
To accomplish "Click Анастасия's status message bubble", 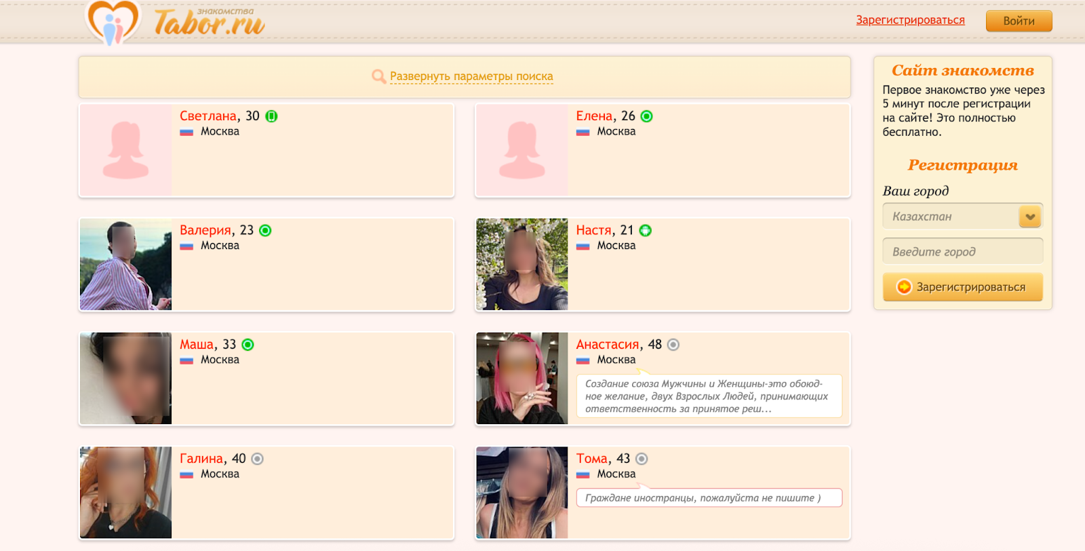I will click(x=709, y=396).
